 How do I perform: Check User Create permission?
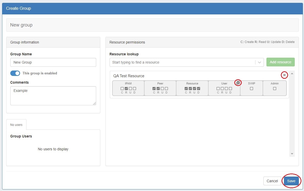tap(218, 89)
